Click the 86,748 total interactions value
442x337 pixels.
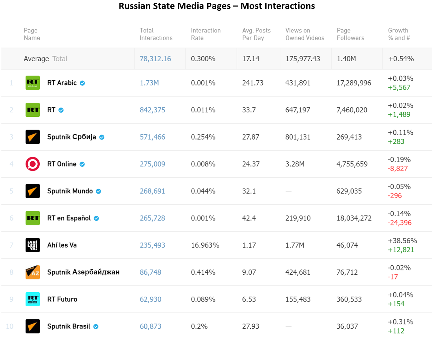150,272
